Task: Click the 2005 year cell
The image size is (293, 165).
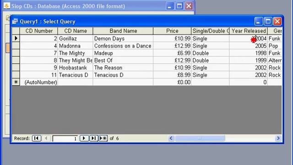Action: tap(249, 46)
